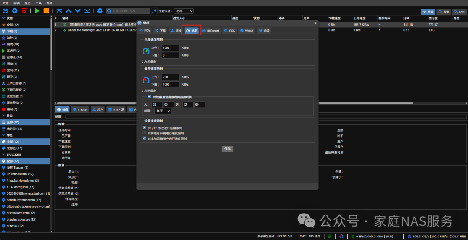Select 做种 (0) status filter
This screenshot has width=468, height=240.
[x=25, y=38]
